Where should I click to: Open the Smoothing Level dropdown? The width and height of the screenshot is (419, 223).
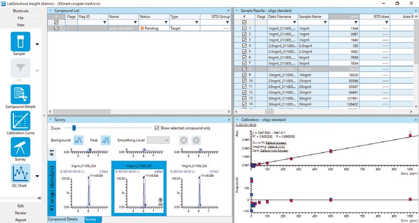159,140
